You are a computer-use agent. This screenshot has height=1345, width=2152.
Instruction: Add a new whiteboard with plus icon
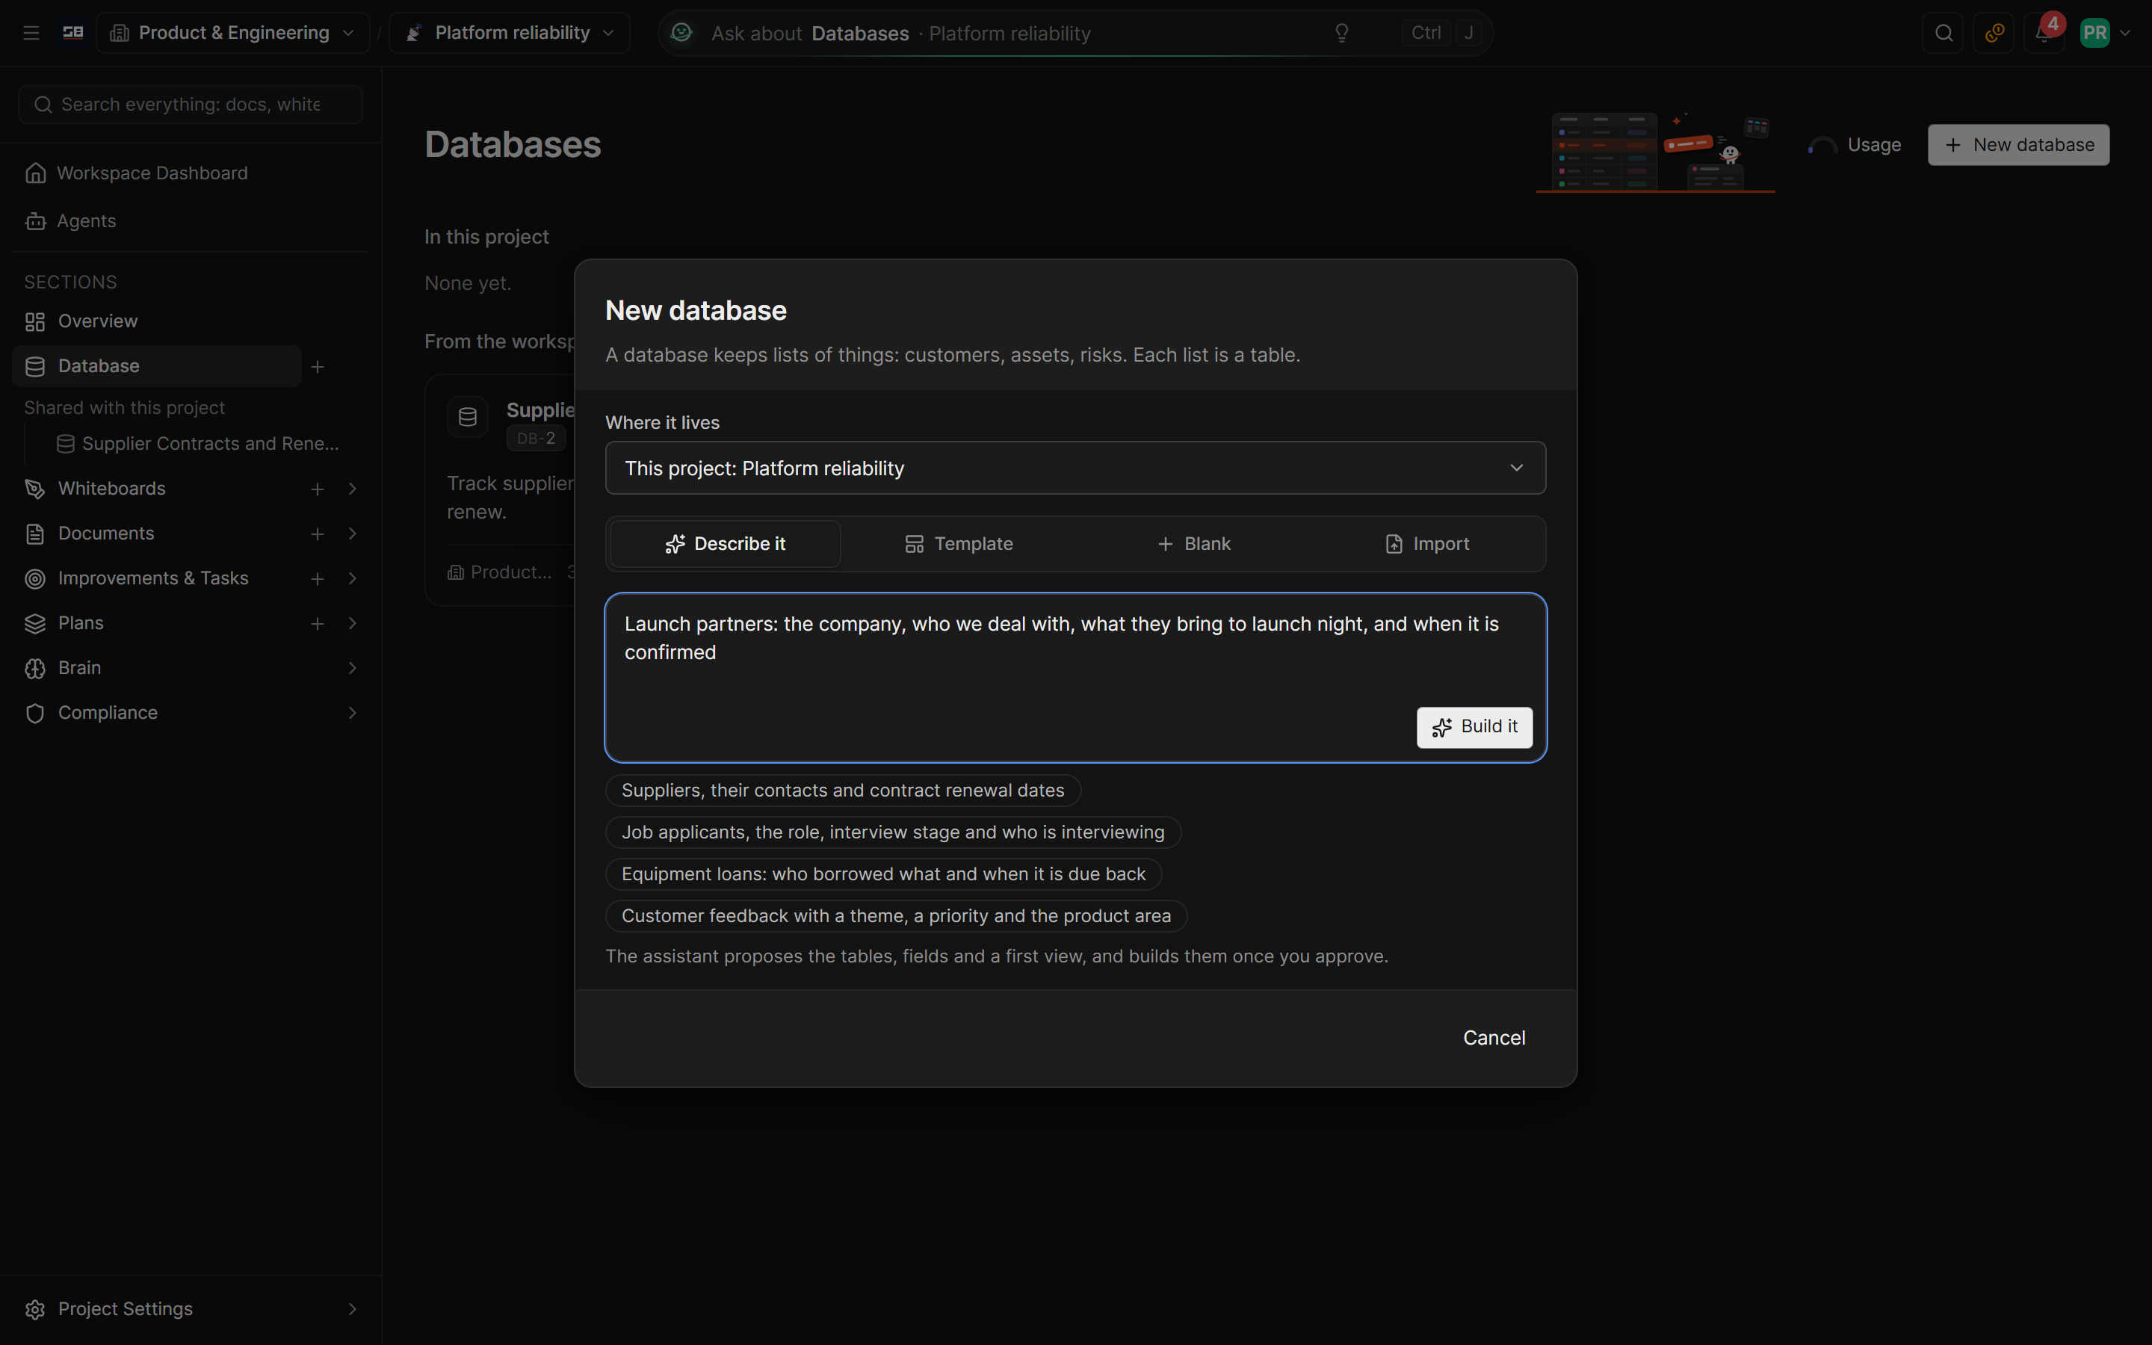tap(318, 489)
